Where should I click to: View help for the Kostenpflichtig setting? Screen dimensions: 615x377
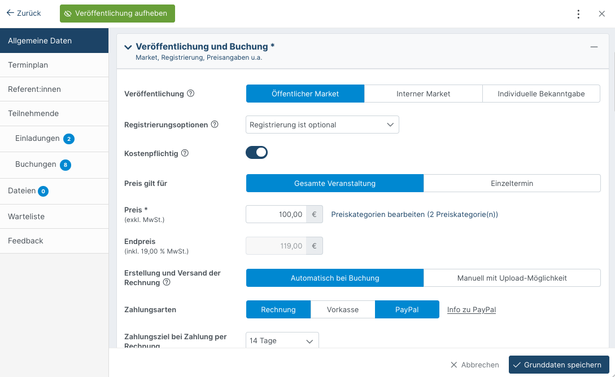185,152
